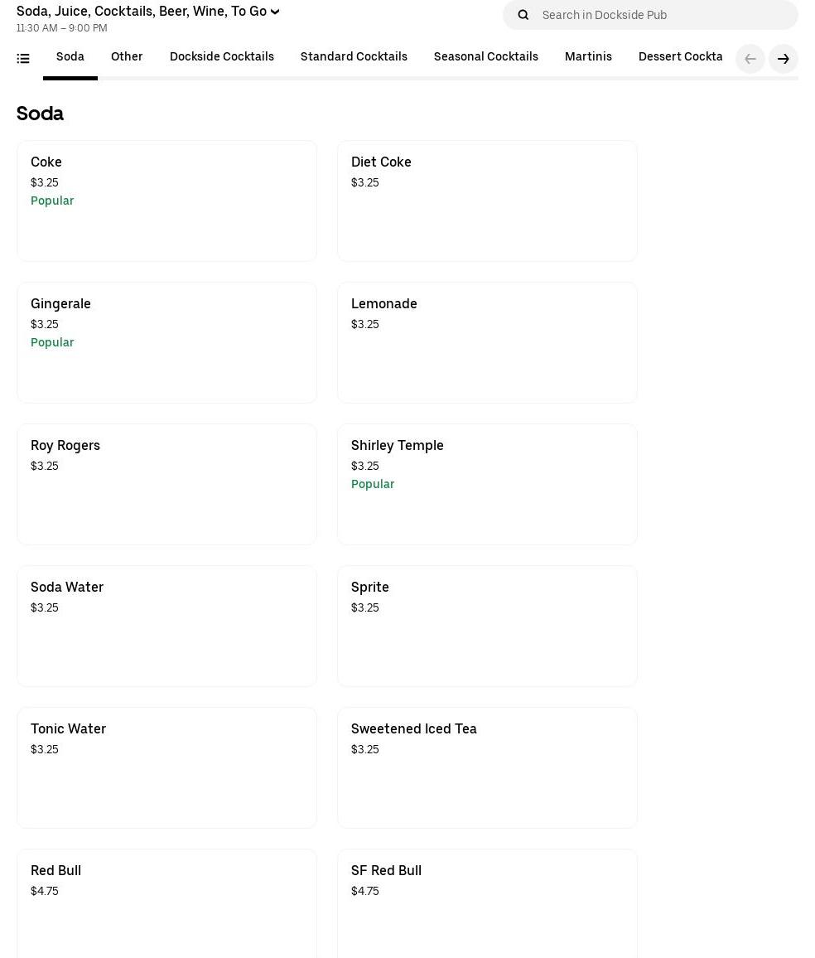Click the left arrow category button
Screen dimensions: 815x958
pyautogui.click(x=750, y=59)
